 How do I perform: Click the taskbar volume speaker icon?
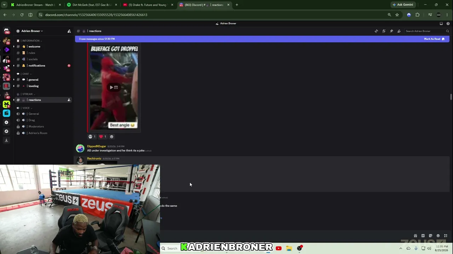click(429, 248)
